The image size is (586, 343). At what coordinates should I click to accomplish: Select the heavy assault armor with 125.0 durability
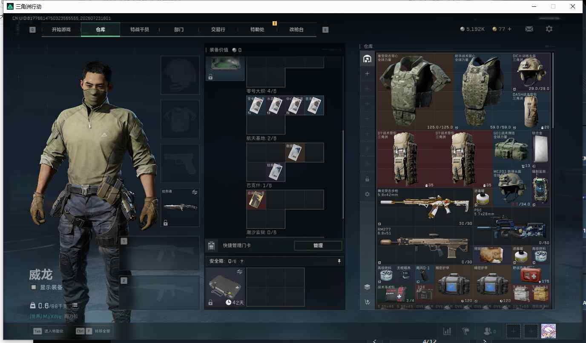click(x=415, y=91)
